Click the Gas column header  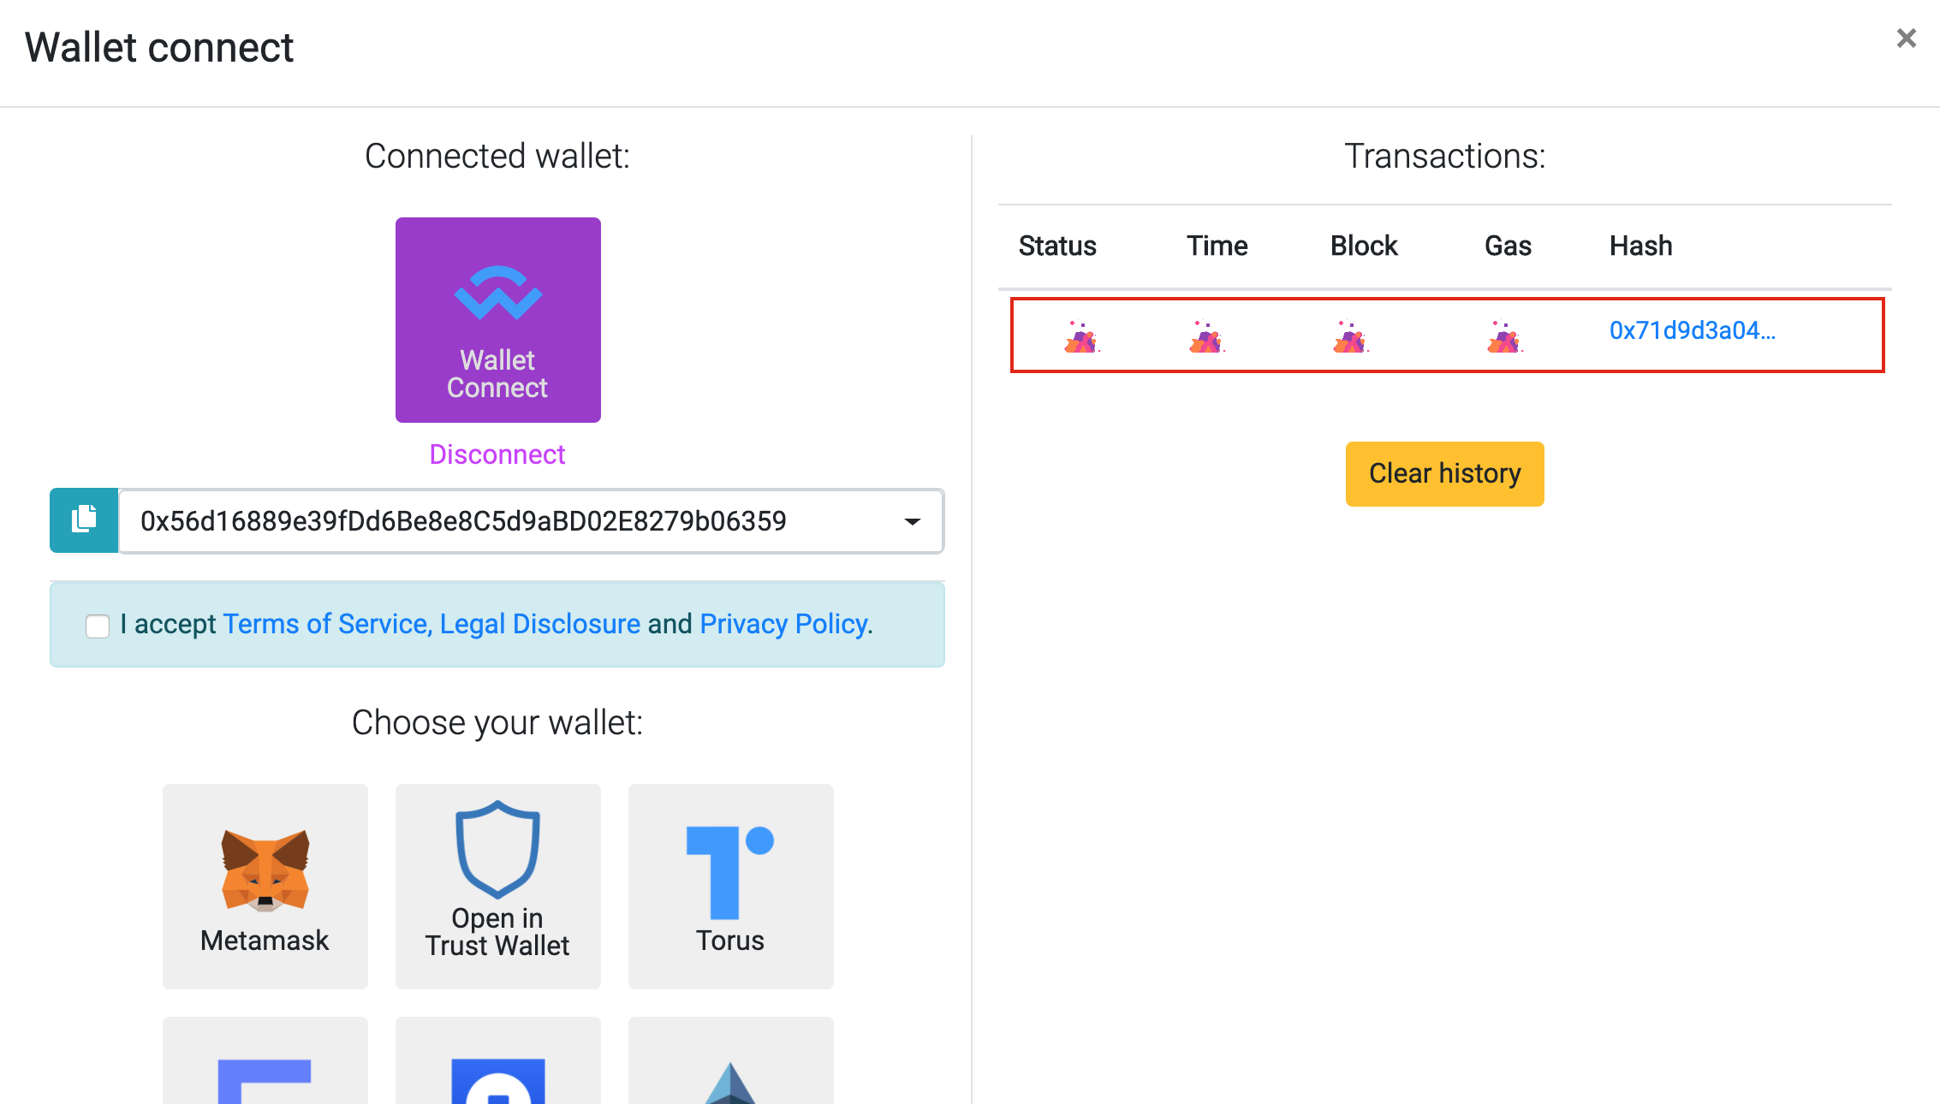pyautogui.click(x=1508, y=246)
